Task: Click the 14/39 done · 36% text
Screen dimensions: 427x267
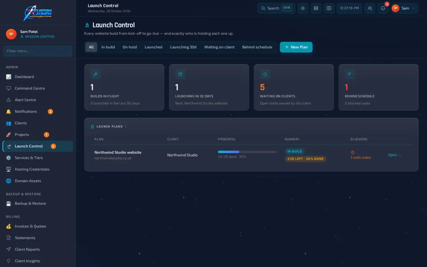Action: tap(232, 157)
